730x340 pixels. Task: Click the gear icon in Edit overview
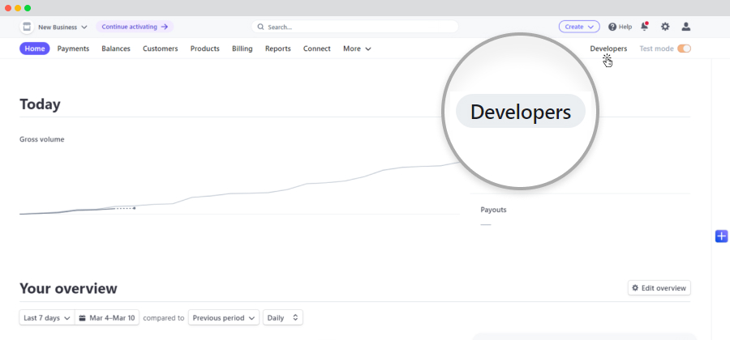click(x=635, y=288)
